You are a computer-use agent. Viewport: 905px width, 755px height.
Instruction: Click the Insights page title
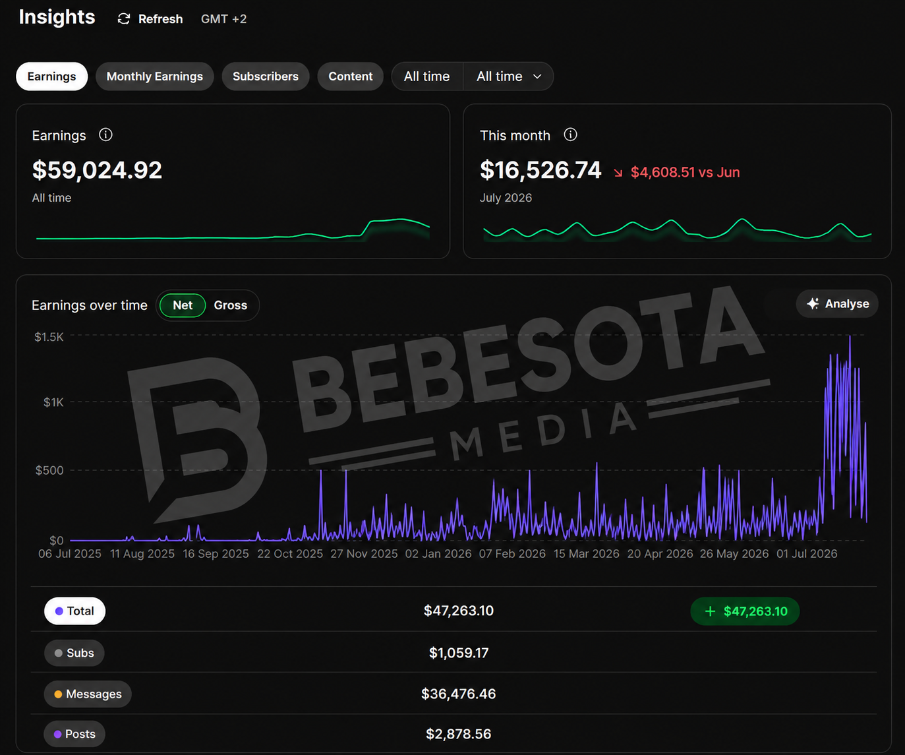[x=57, y=17]
